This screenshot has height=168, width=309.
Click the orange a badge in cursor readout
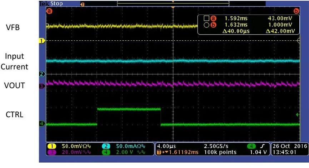pos(213,19)
